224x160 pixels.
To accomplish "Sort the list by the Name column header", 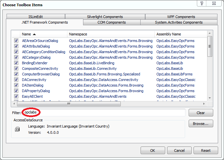I will click(x=43, y=34).
